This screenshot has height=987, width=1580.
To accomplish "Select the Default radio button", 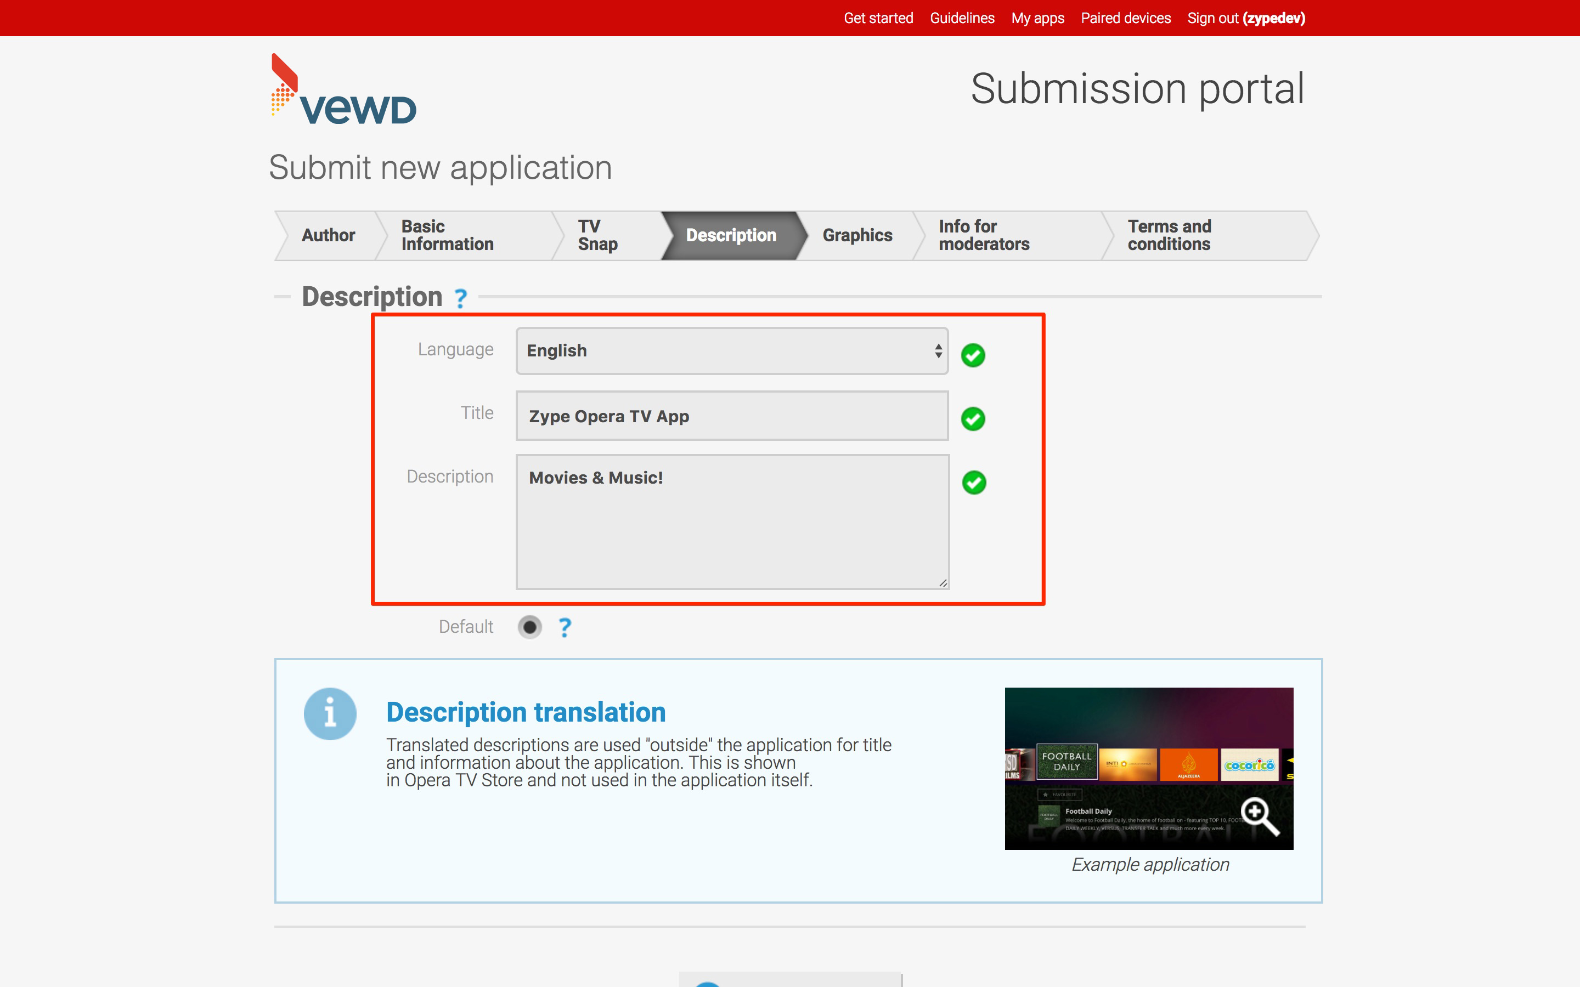I will tap(529, 627).
